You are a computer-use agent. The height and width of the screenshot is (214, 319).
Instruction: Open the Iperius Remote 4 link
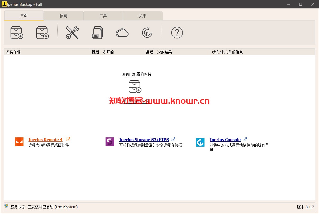pos(45,140)
